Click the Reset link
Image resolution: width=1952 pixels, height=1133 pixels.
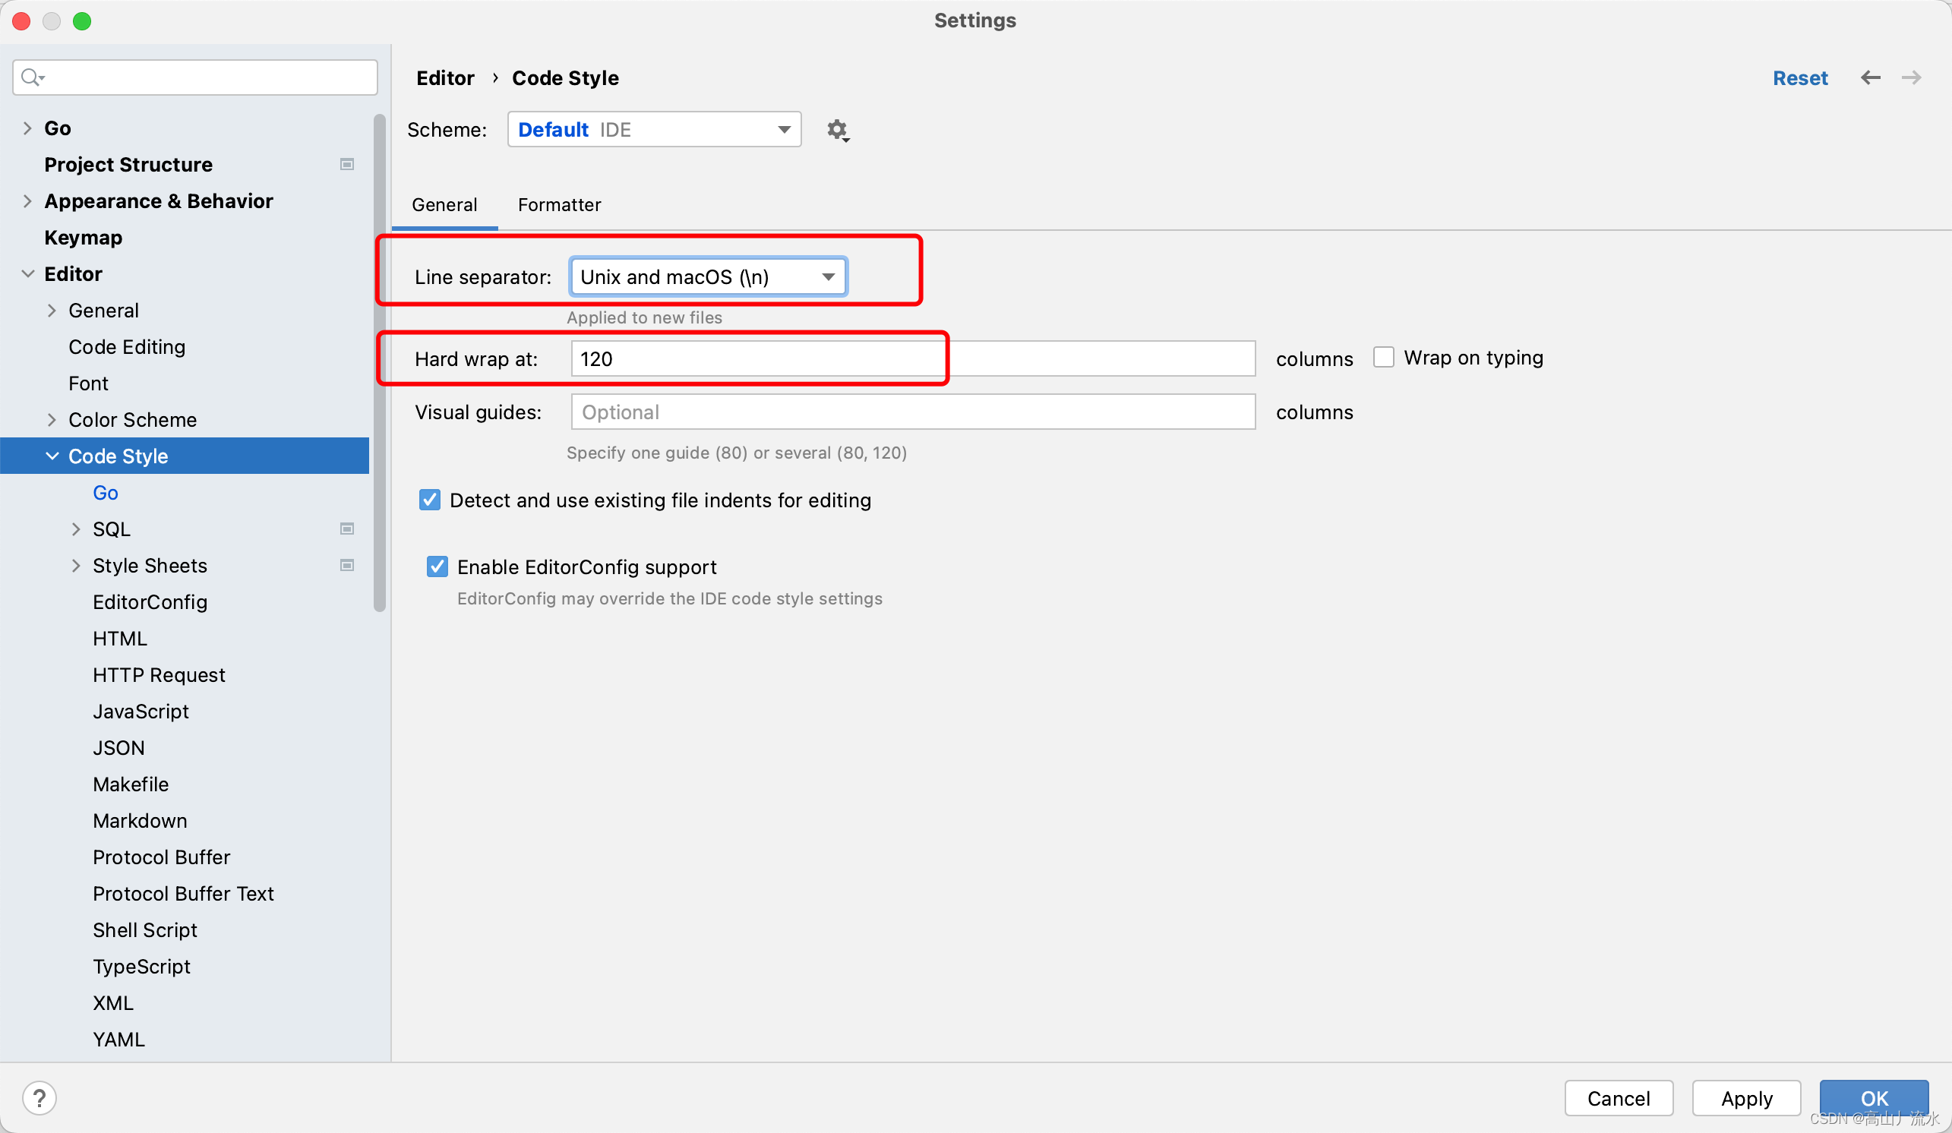pos(1799,77)
